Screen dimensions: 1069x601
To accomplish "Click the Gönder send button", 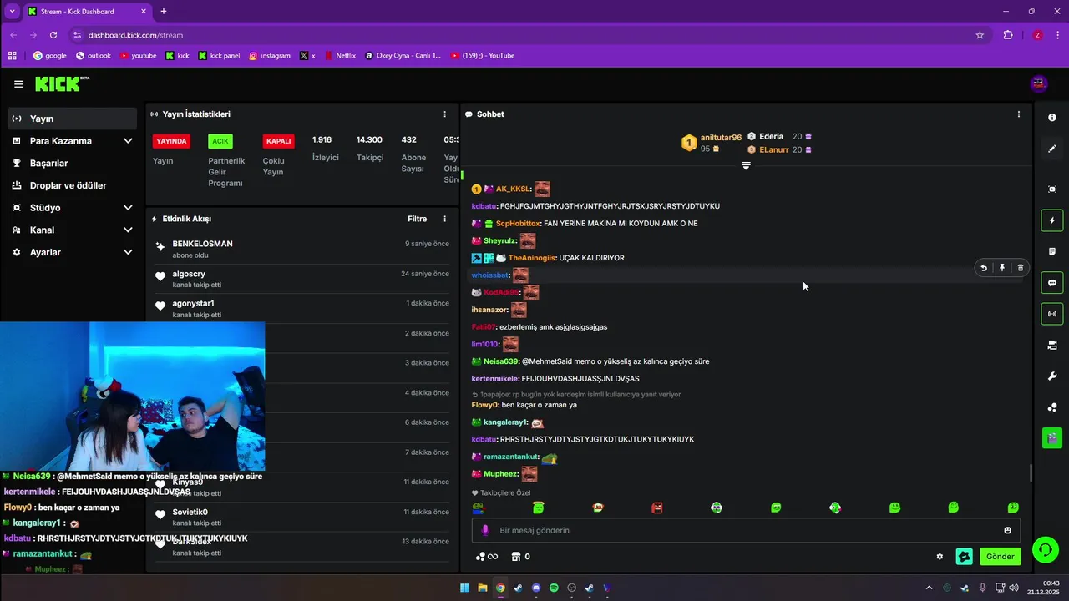I will [x=1000, y=557].
